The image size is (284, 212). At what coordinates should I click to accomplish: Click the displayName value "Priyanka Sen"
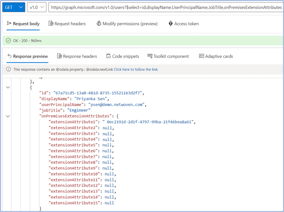point(91,99)
